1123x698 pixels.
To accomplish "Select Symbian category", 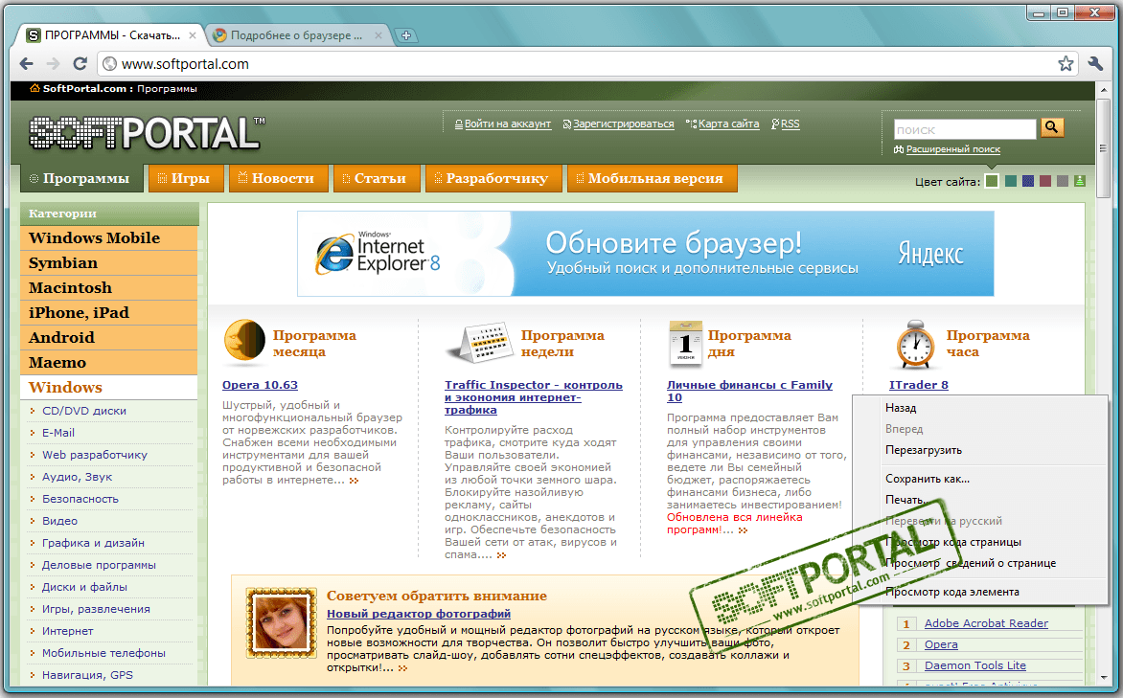I will pyautogui.click(x=109, y=262).
